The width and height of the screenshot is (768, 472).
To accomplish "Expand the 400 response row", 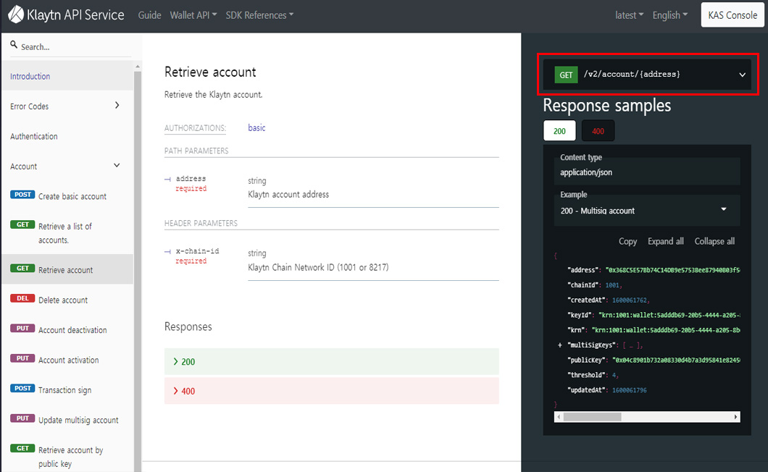I will coord(332,391).
